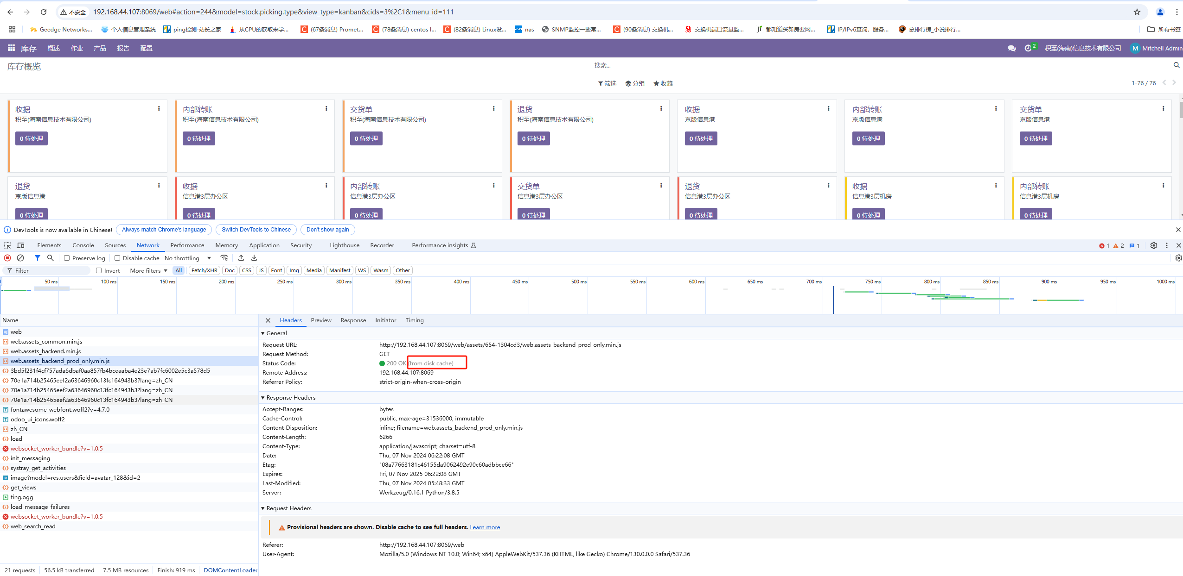Open the Timing tab of request
This screenshot has width=1183, height=576.
pos(414,320)
